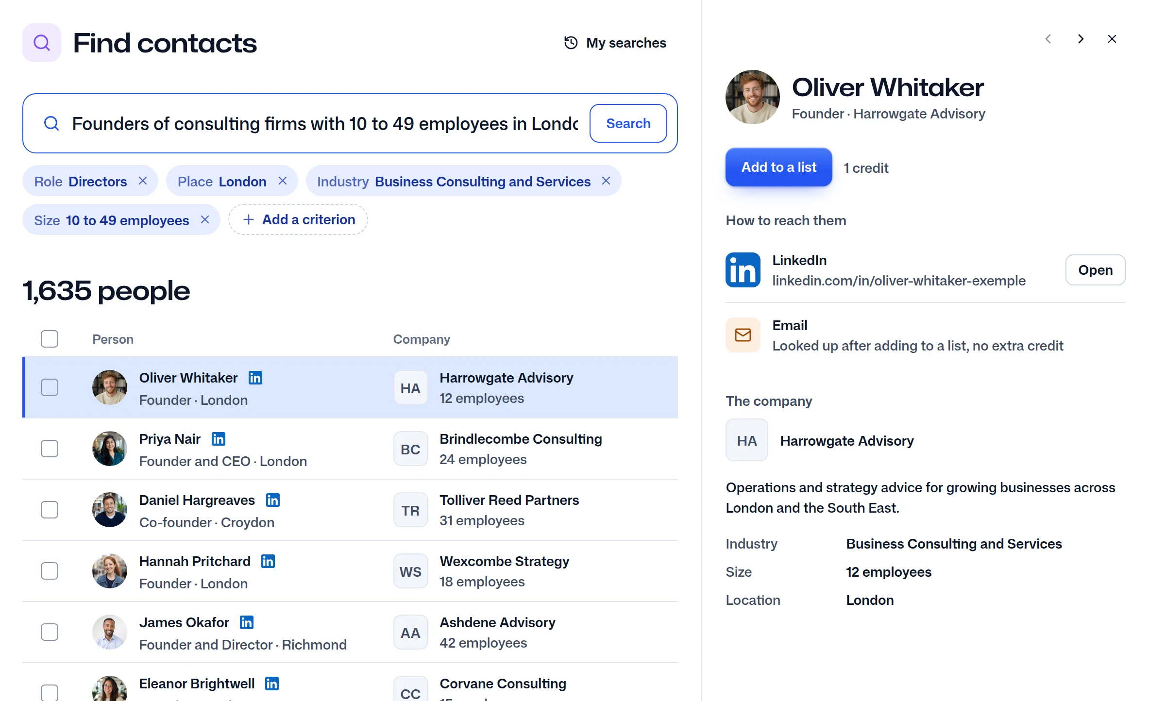Open My searches history
The image size is (1149, 701).
[615, 43]
